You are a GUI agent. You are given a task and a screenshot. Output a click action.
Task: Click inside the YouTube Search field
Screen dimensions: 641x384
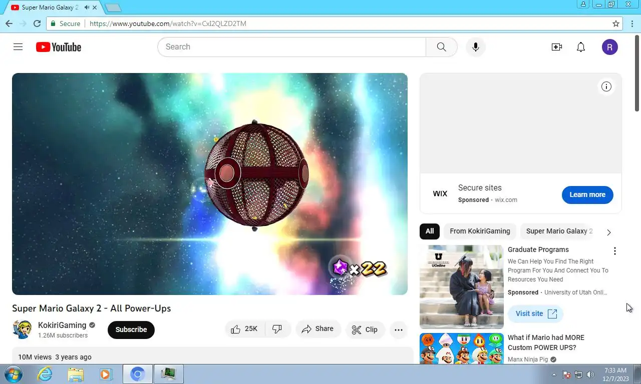click(291, 47)
